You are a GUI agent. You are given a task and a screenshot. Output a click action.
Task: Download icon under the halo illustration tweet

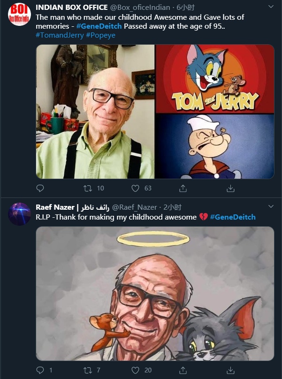(x=230, y=370)
